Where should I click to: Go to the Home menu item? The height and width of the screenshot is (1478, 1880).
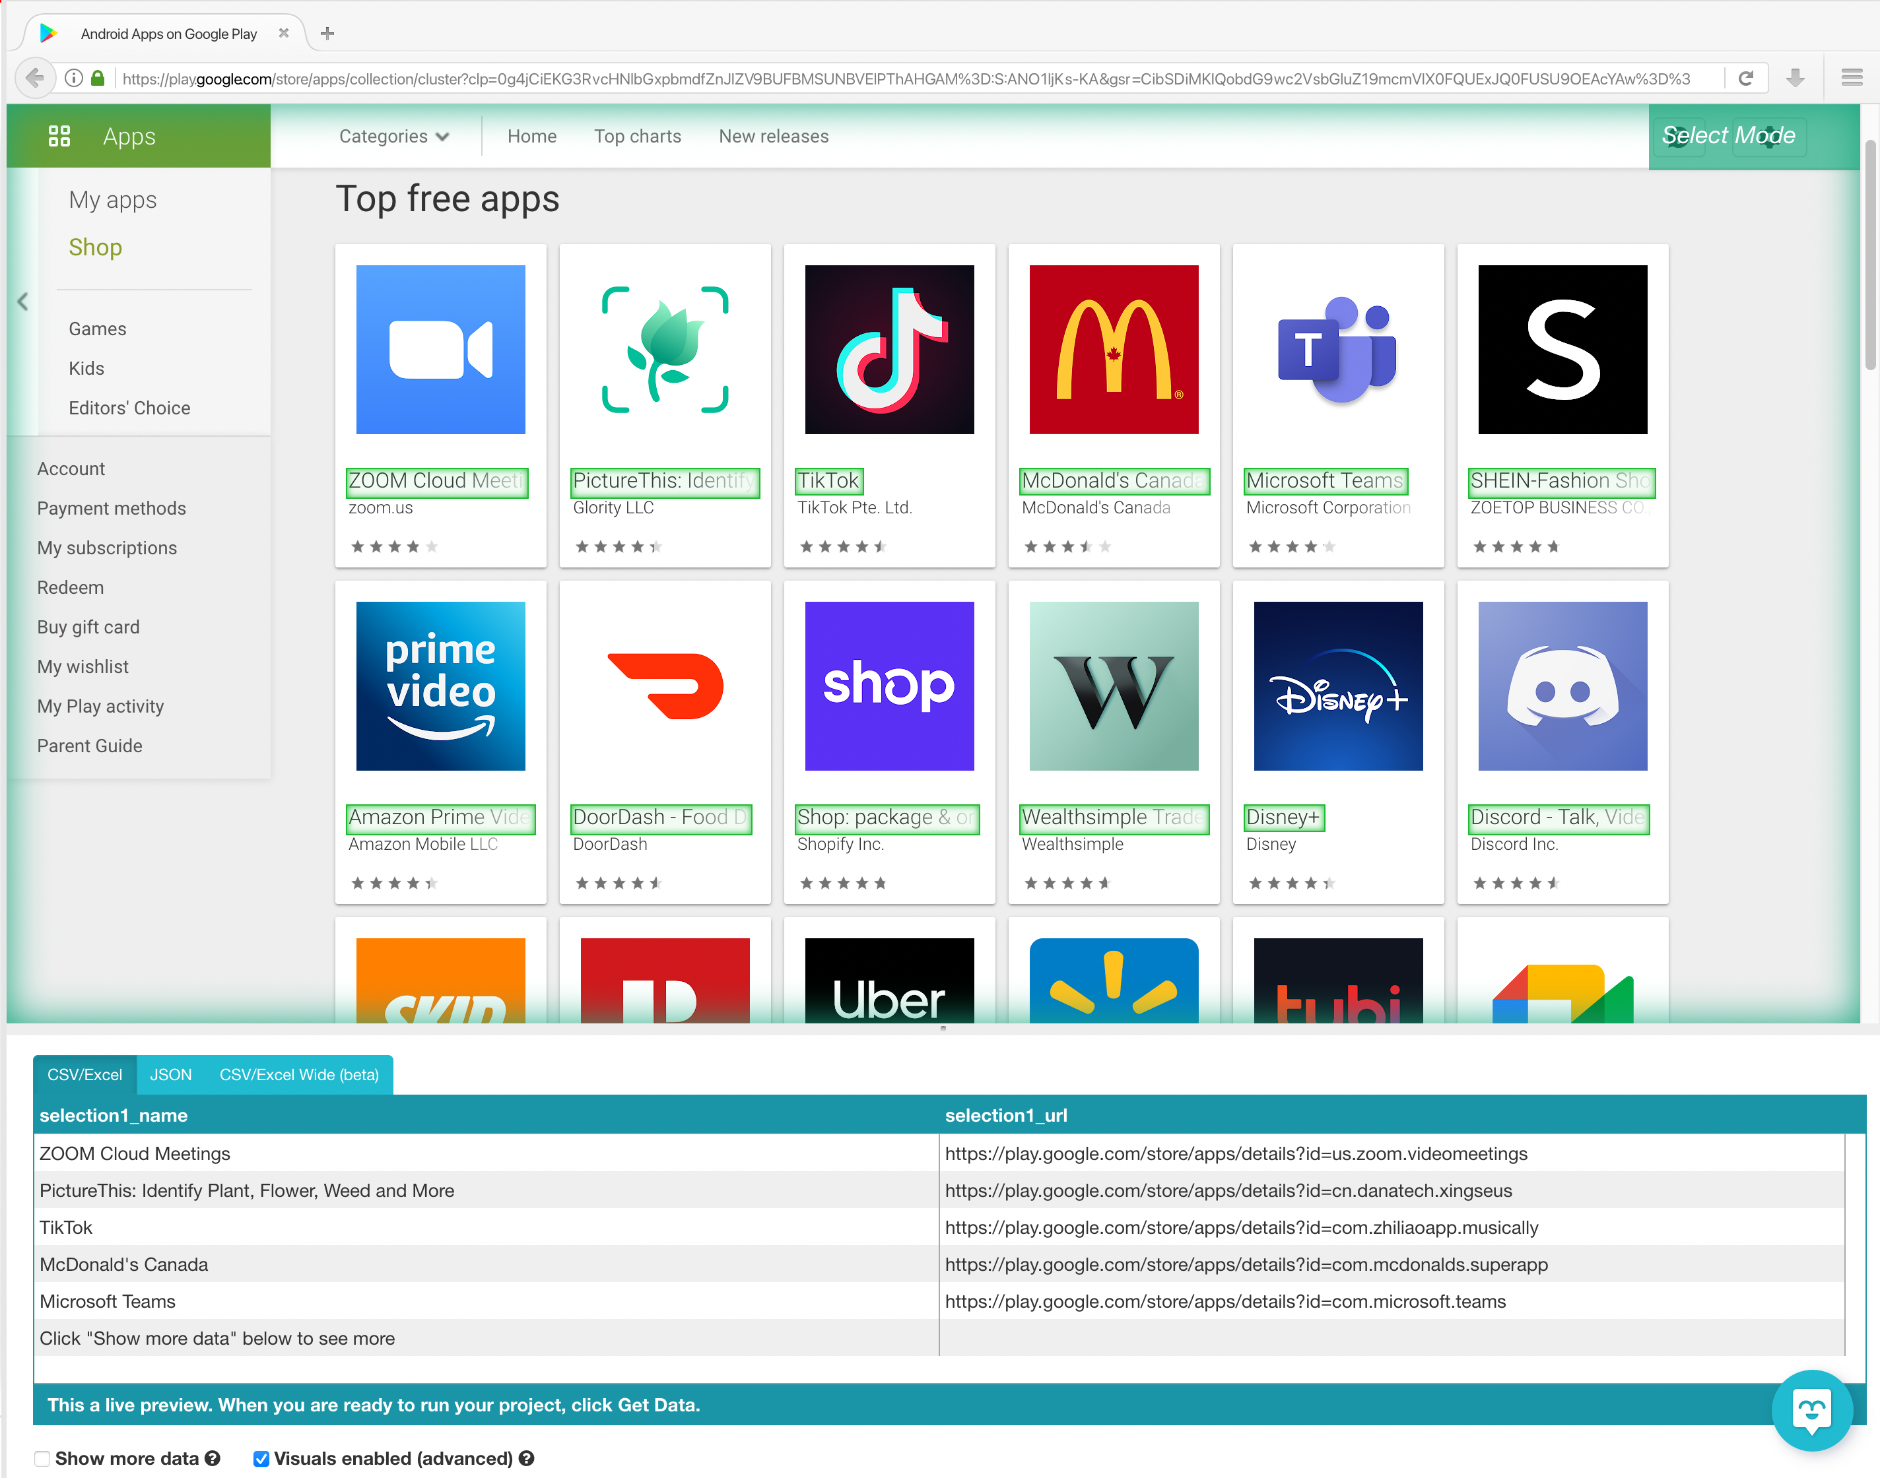(x=531, y=136)
